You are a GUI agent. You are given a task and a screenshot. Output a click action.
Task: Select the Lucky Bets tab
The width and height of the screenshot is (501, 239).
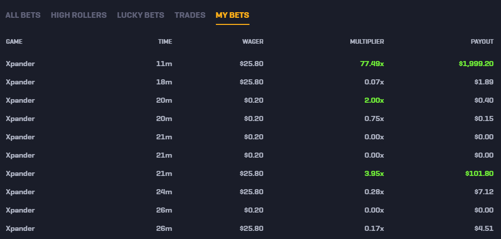(x=141, y=15)
